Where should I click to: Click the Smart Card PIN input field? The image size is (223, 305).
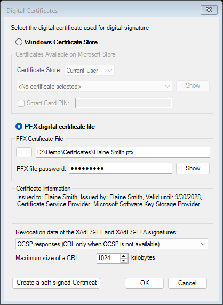(124, 103)
